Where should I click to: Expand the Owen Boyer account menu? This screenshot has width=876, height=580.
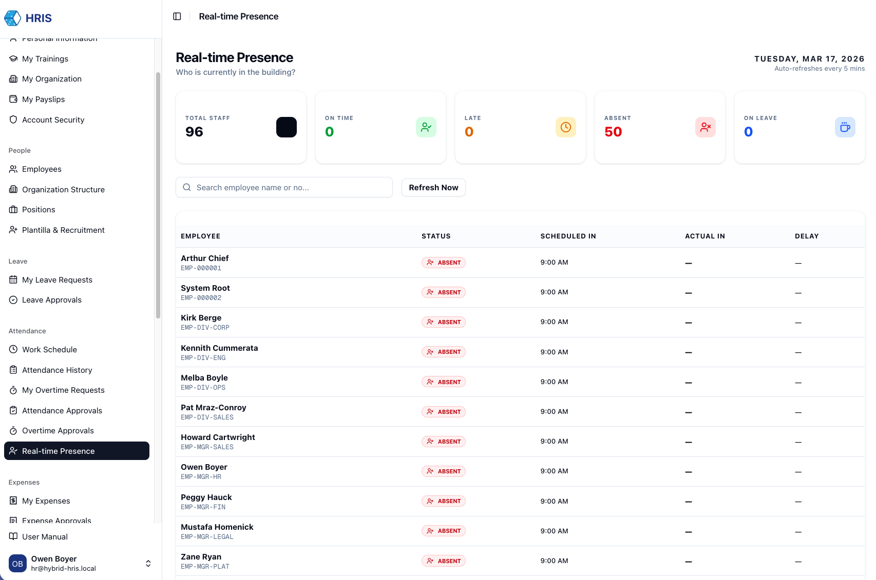point(148,564)
